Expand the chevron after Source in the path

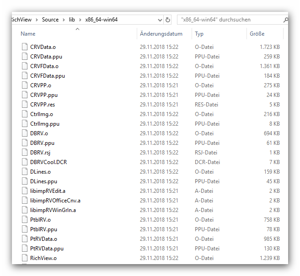click(x=64, y=20)
